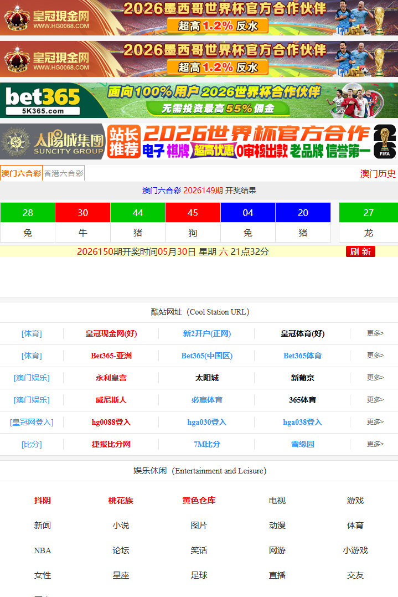Expand 更多> in the 皇冠现金网 row
This screenshot has height=597, width=398.
[375, 333]
